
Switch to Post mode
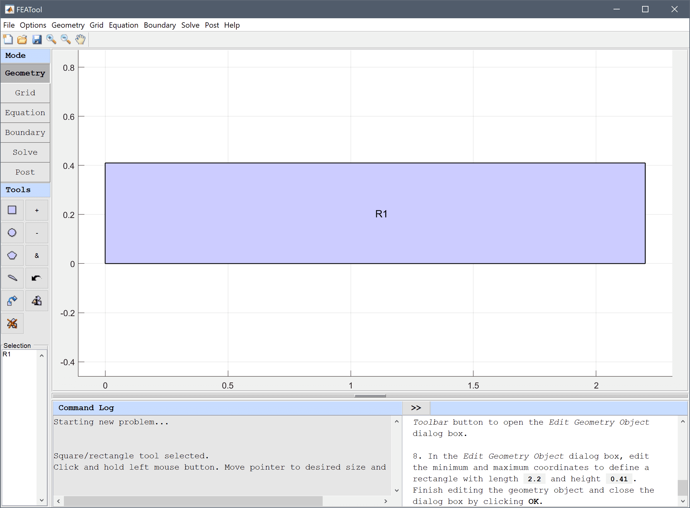pyautogui.click(x=25, y=172)
